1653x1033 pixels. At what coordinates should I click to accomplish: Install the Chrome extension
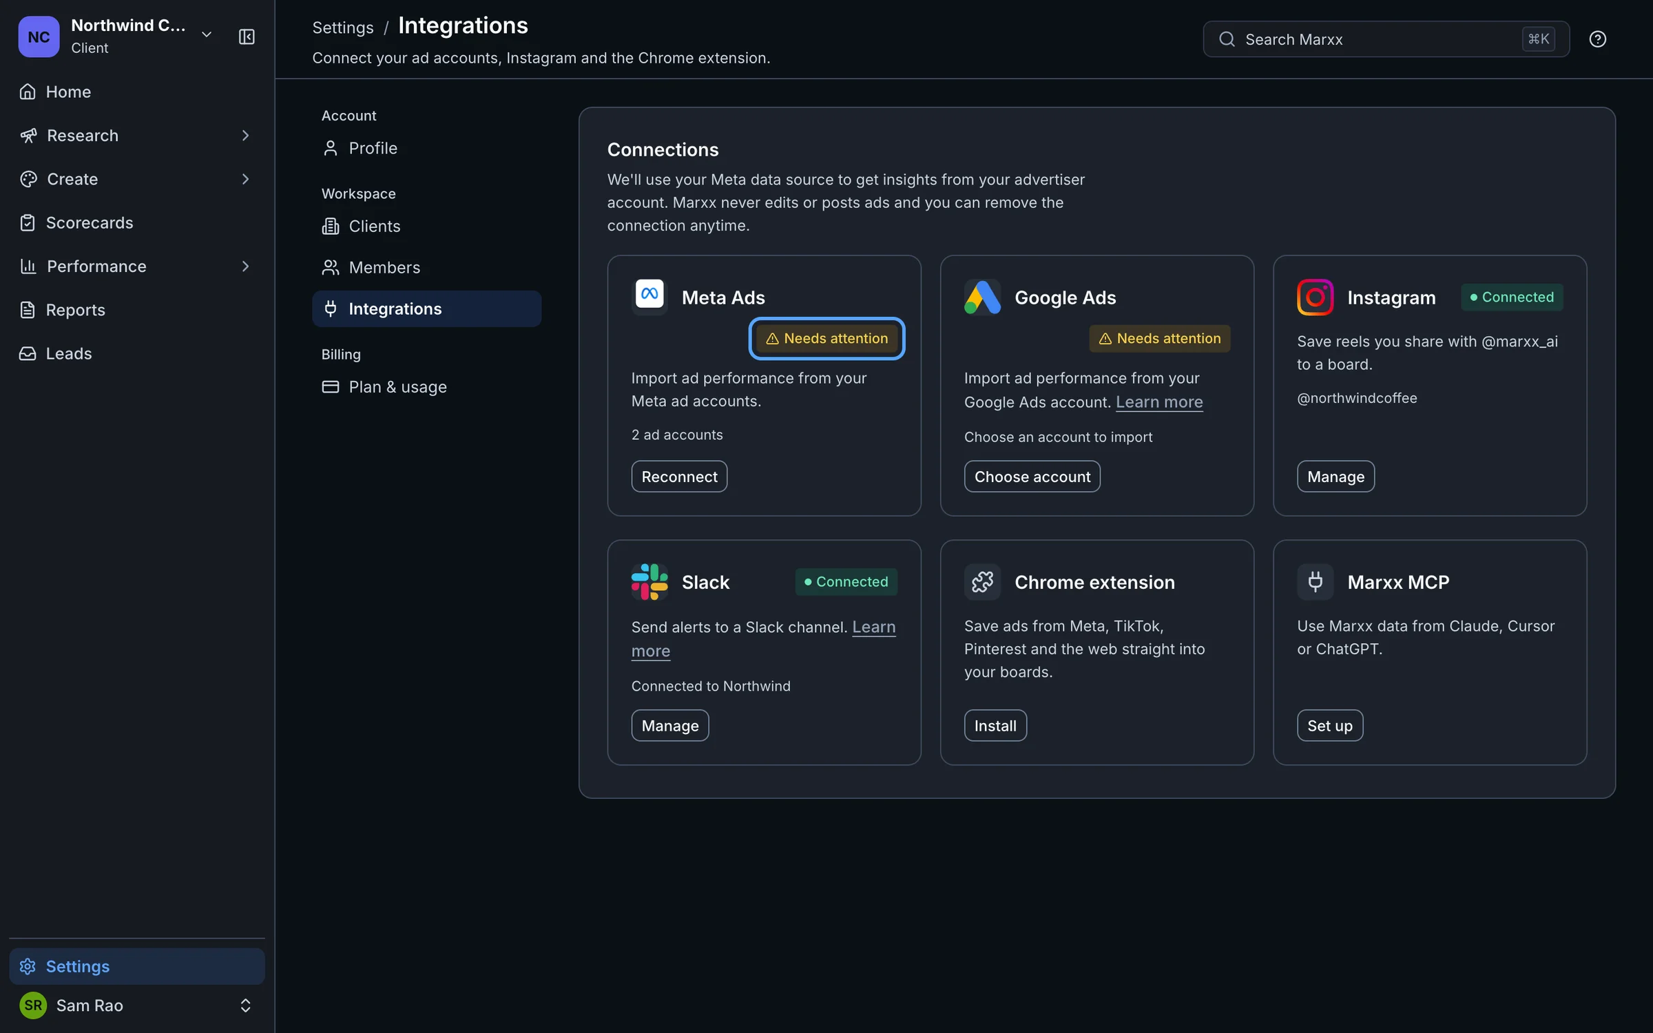click(995, 725)
